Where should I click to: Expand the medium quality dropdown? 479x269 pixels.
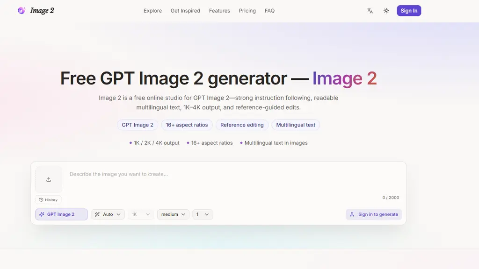coord(173,214)
